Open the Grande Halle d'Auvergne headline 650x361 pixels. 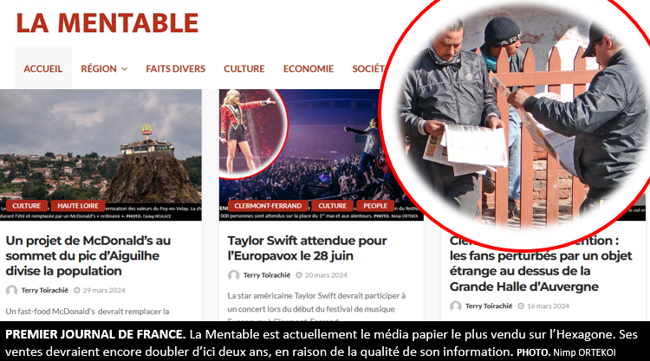point(541,263)
